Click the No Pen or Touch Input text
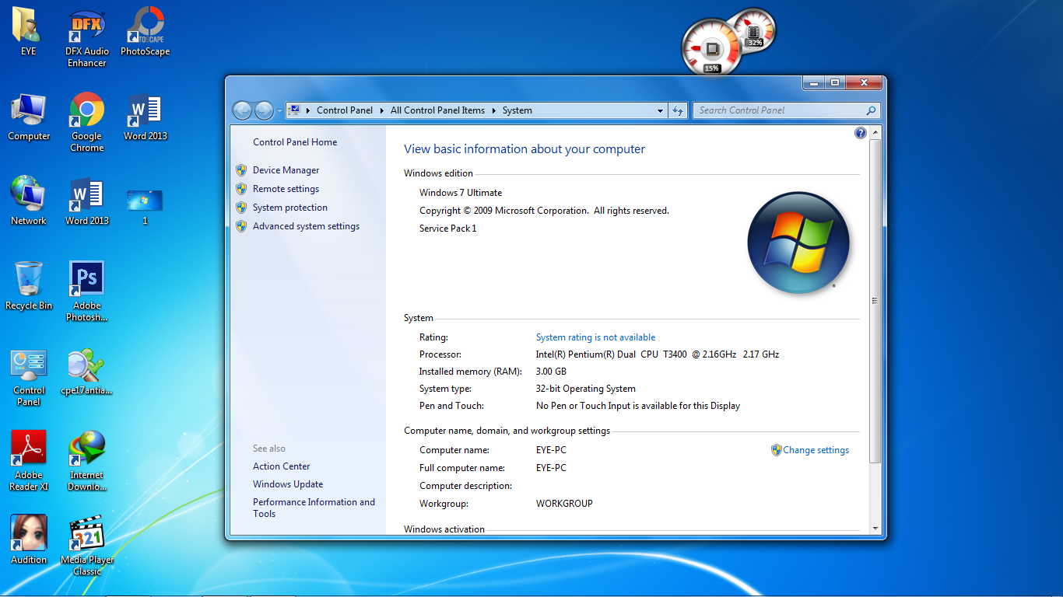1063x597 pixels. (638, 406)
